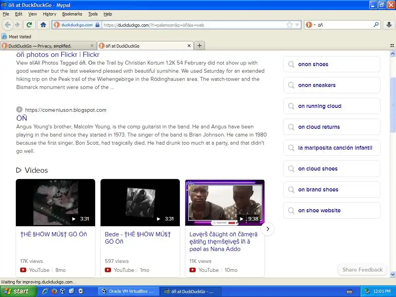Screen dimensions: 396x297
Task: Click the page scrollbar down arrow
Action: pos(393,274)
